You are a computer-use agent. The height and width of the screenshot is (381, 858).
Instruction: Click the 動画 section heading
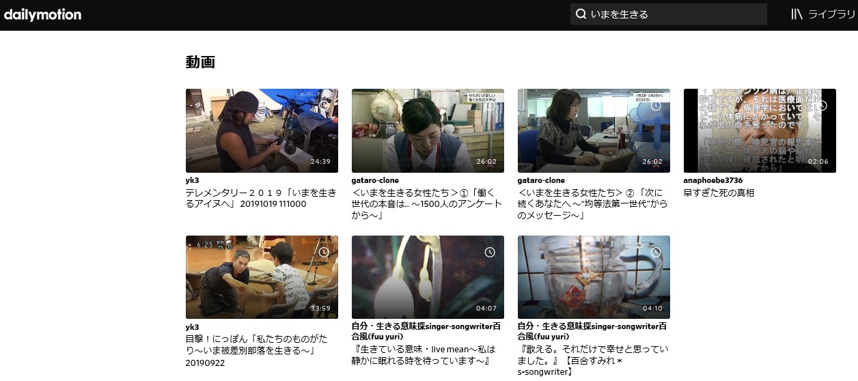click(x=200, y=62)
